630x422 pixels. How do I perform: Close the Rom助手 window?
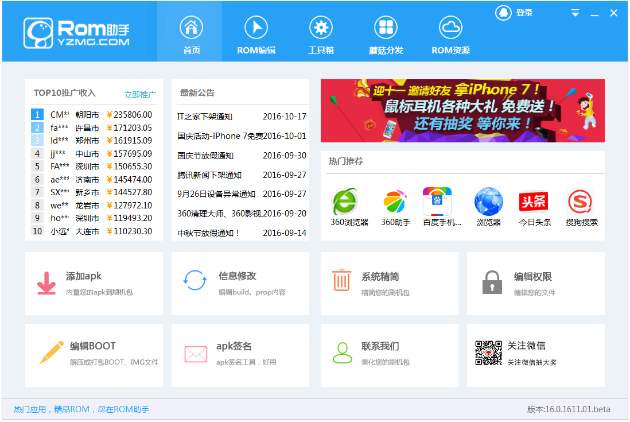pyautogui.click(x=613, y=13)
